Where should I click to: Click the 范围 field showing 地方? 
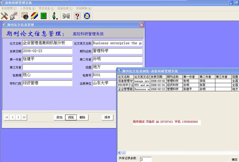(105, 67)
